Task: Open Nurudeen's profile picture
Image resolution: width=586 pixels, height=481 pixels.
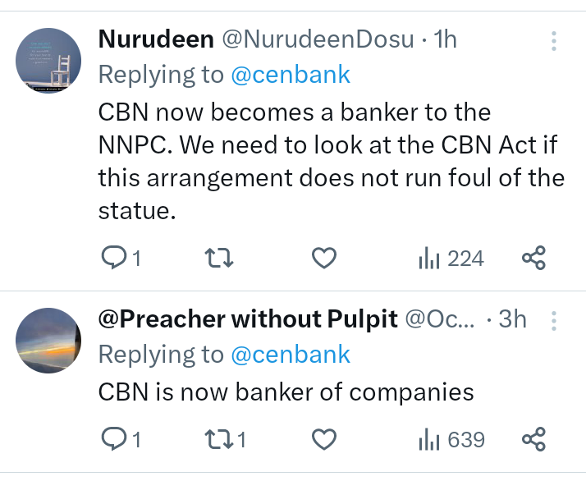Action: (49, 60)
